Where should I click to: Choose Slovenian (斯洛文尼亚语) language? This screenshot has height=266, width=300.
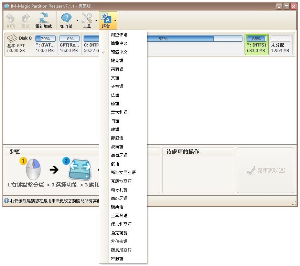(123, 173)
